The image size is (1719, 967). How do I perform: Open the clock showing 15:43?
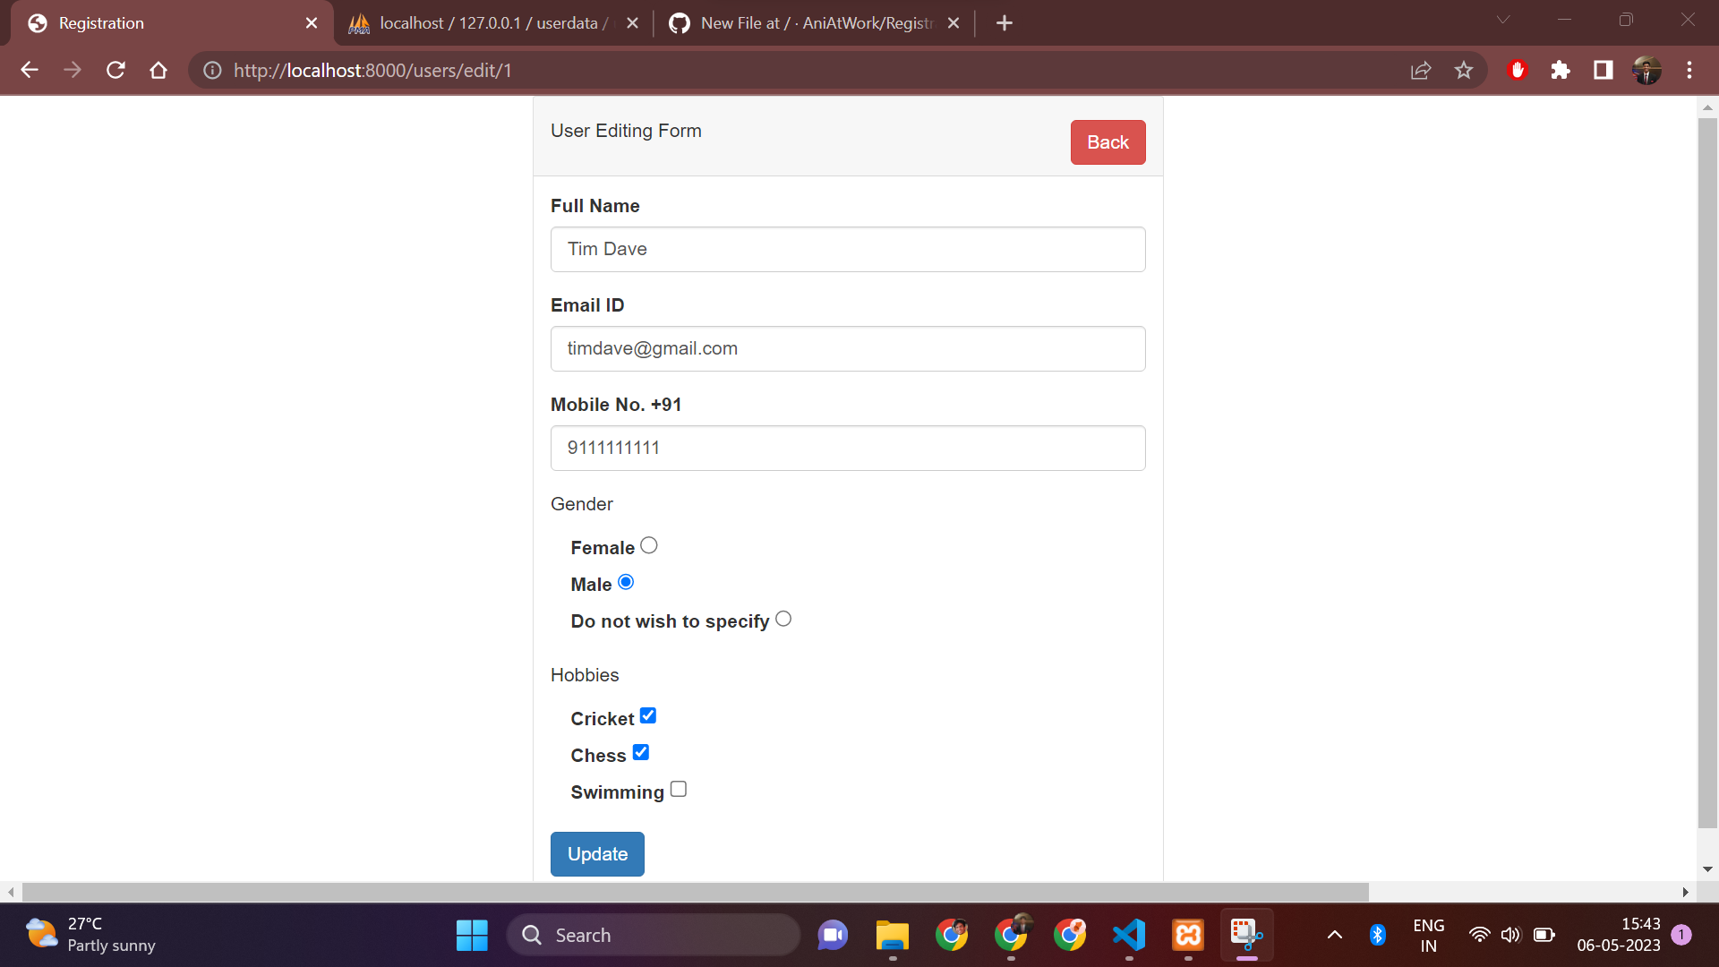point(1619,935)
